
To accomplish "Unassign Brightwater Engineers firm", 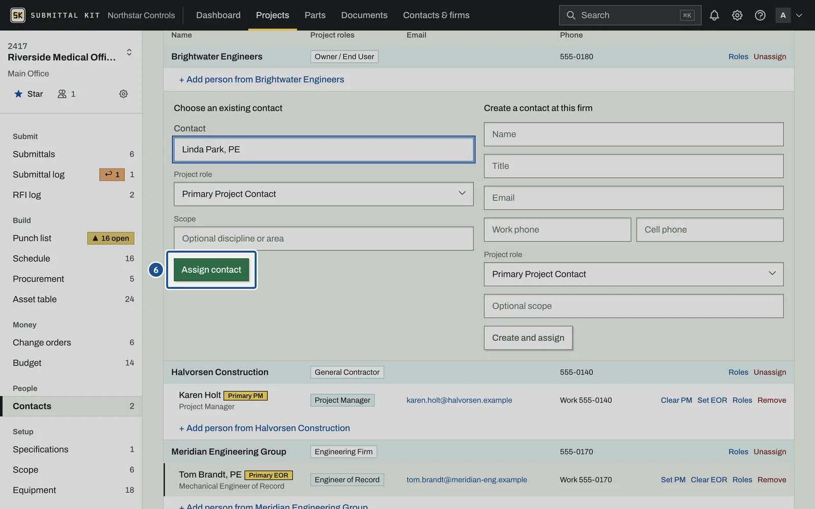I will point(770,56).
